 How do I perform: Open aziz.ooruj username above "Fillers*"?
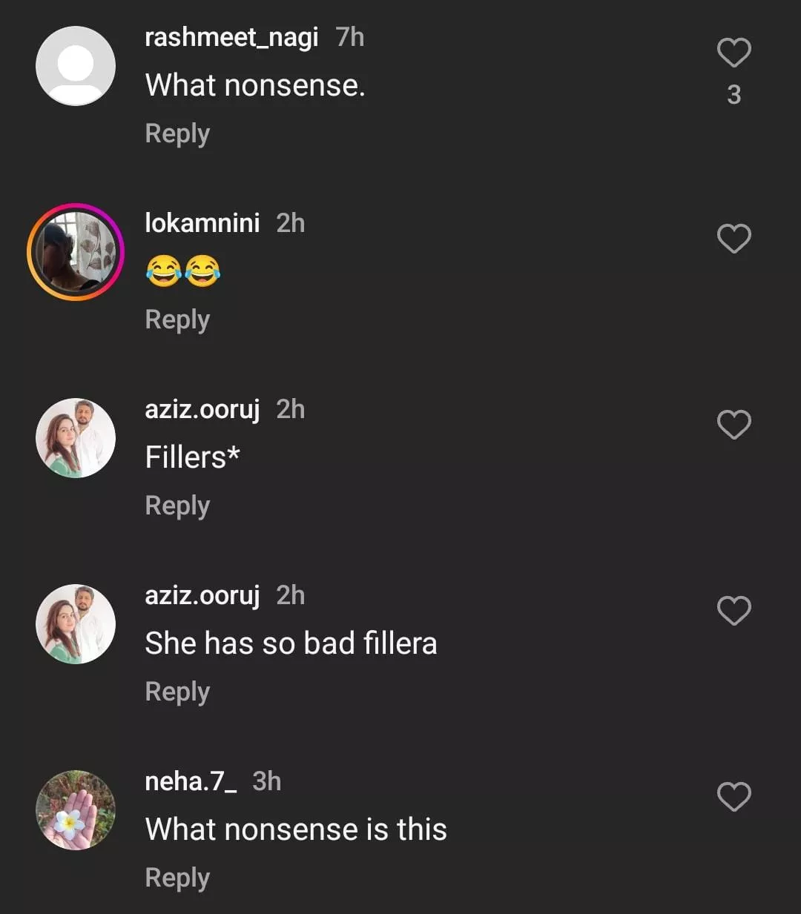(x=202, y=409)
